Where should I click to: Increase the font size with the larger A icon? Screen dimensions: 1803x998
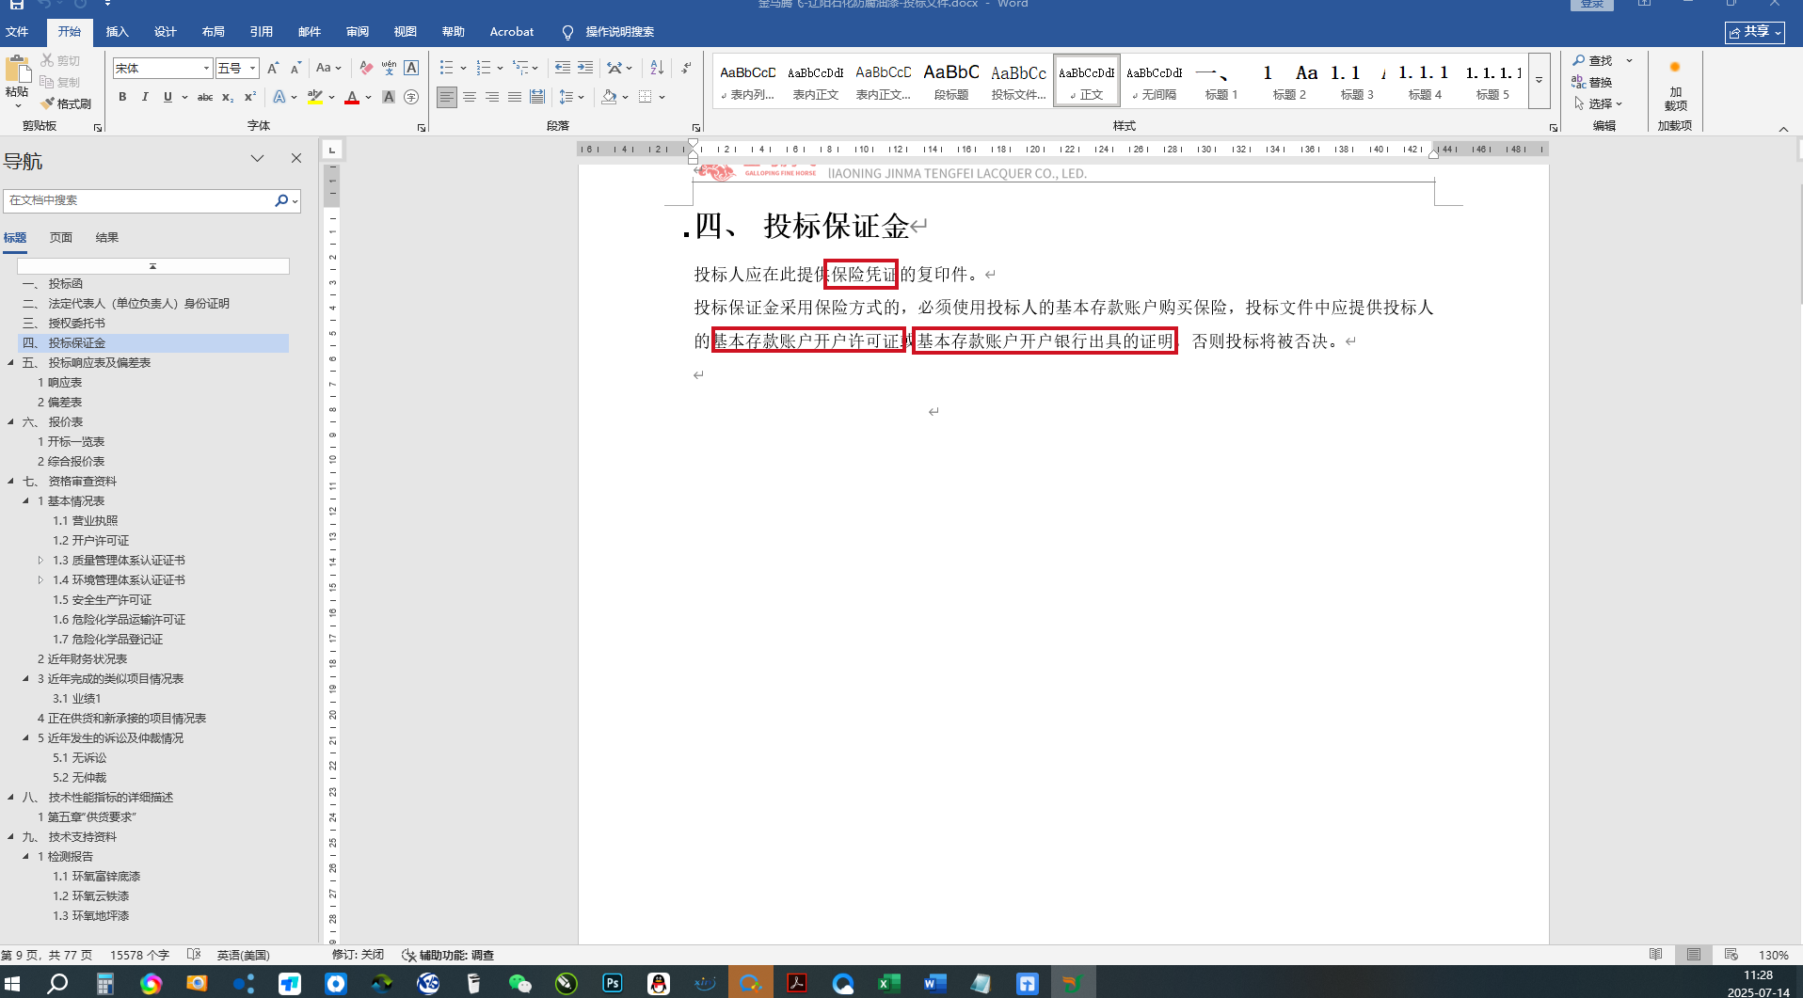click(x=273, y=68)
